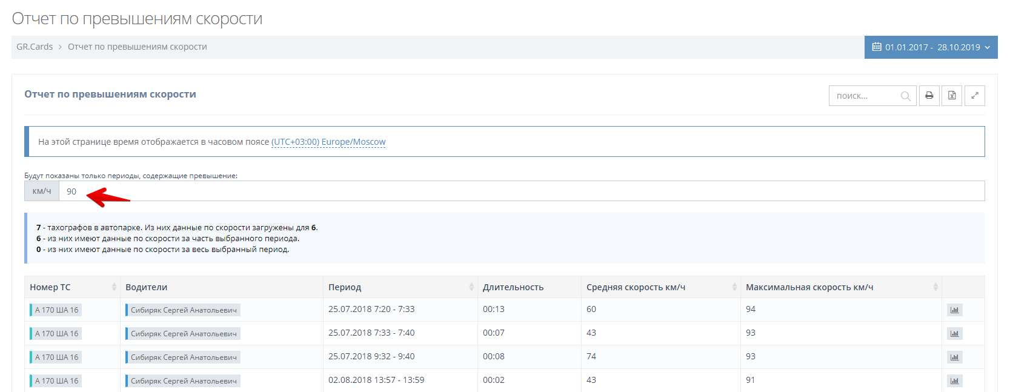
Task: Open speed chart for 7:20 - 7:33 row
Action: [954, 310]
